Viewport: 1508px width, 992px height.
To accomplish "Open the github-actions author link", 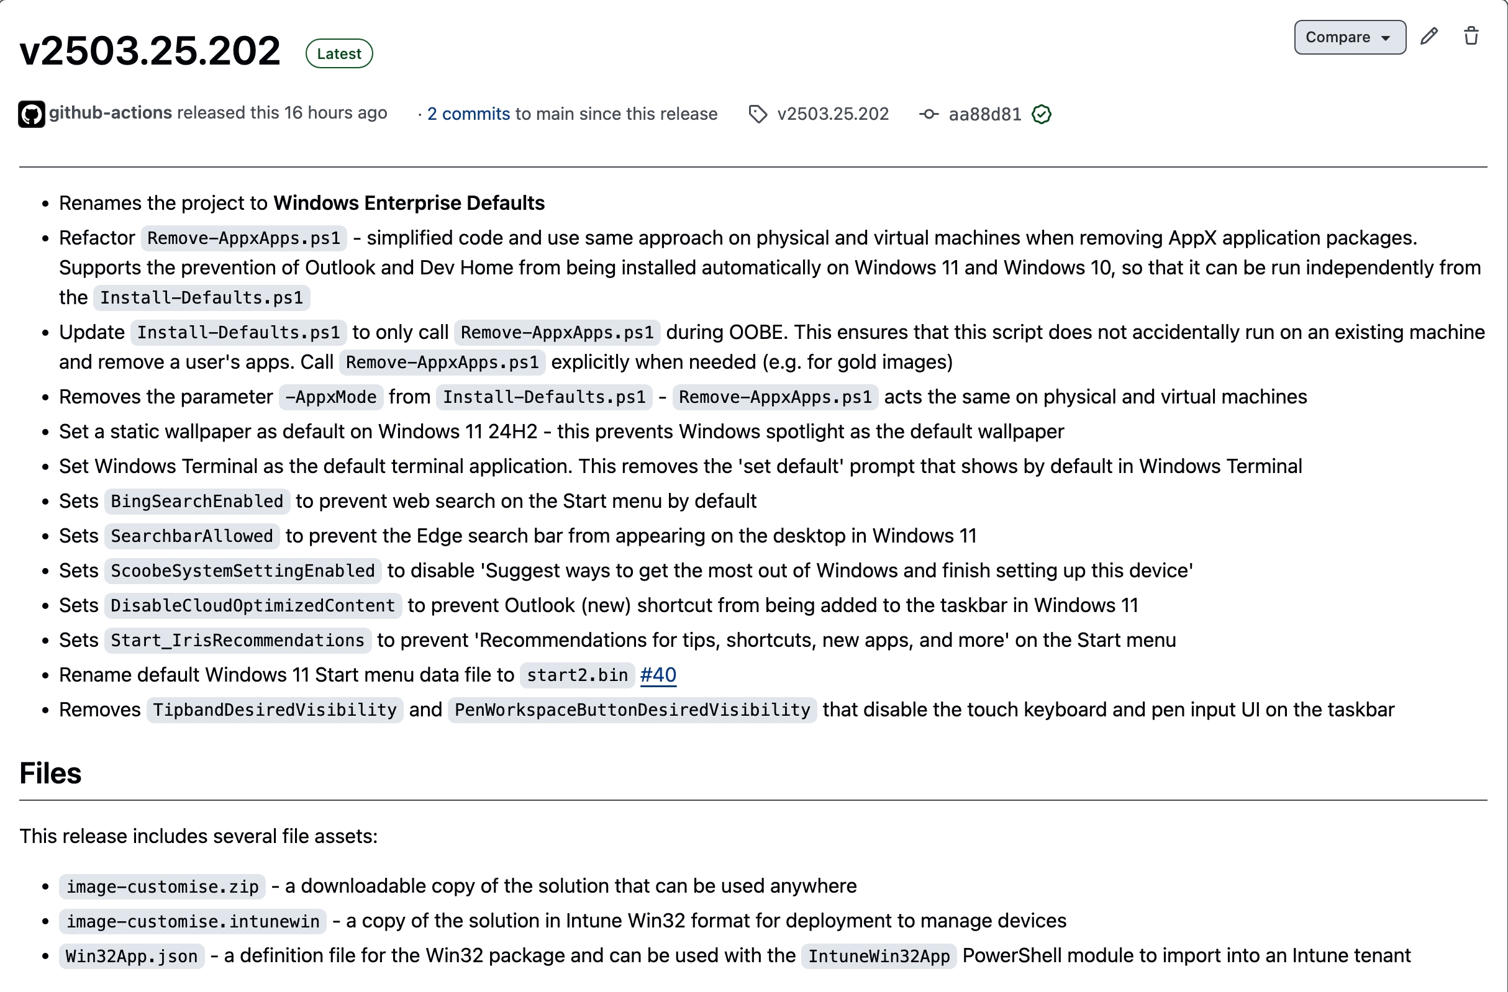I will click(x=111, y=113).
